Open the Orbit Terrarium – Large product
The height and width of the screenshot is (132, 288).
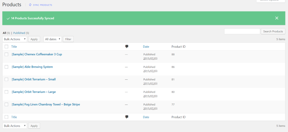[x=34, y=92]
